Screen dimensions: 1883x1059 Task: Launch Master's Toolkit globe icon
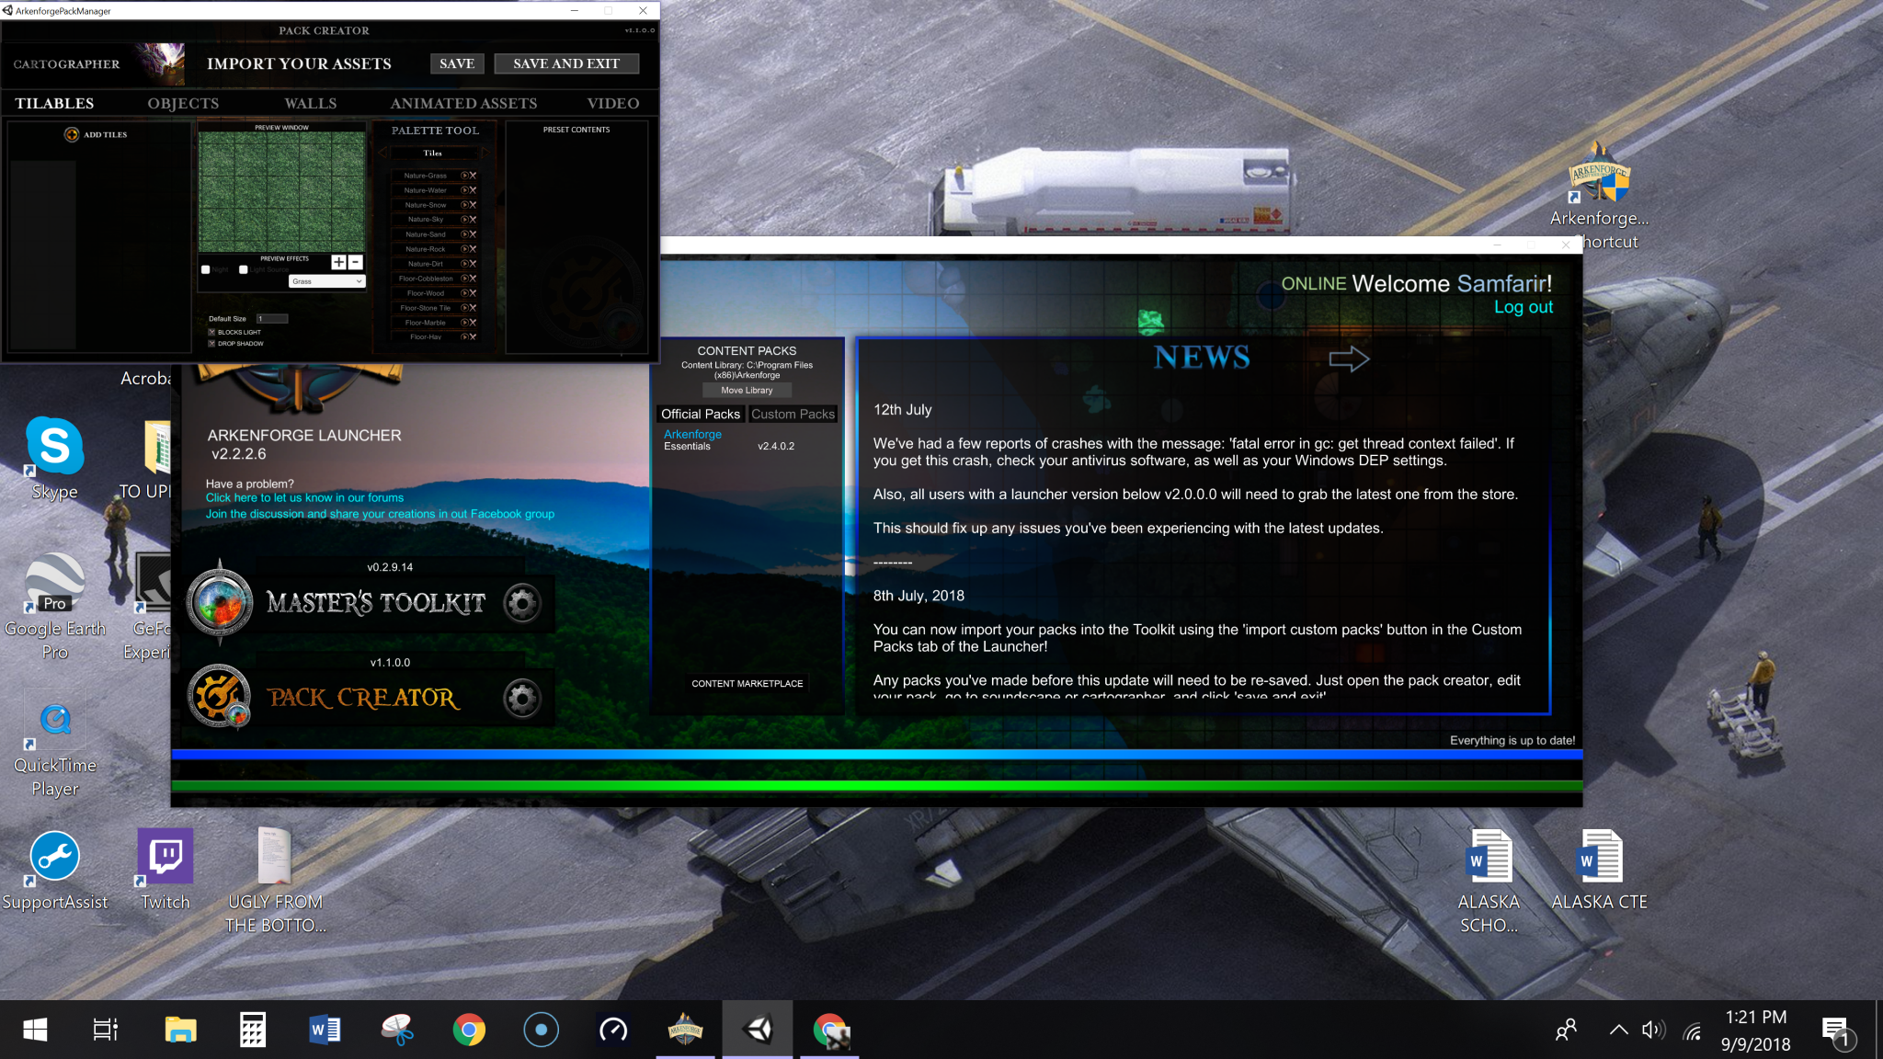click(220, 603)
